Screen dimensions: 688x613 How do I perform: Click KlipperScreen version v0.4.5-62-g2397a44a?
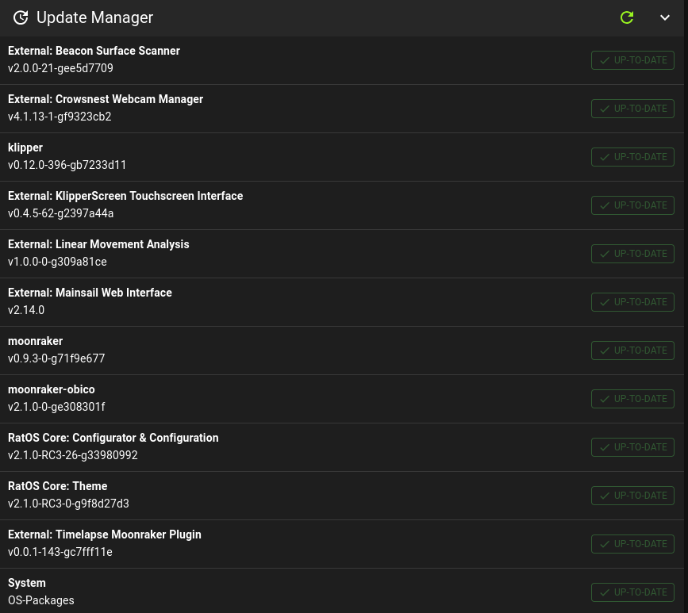(60, 213)
